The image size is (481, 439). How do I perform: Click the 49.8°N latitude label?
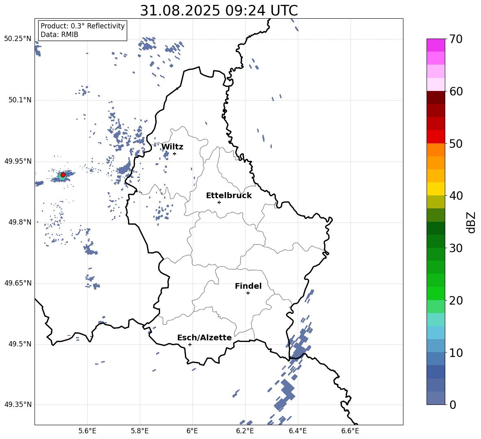20,222
